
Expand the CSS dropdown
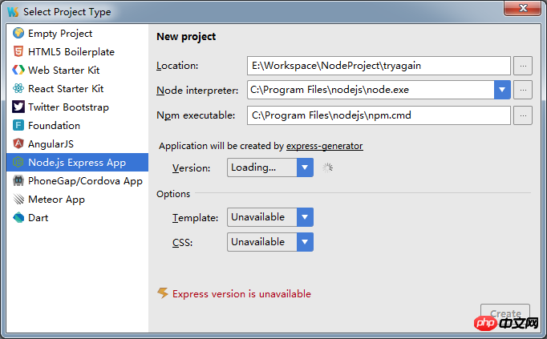click(x=305, y=242)
